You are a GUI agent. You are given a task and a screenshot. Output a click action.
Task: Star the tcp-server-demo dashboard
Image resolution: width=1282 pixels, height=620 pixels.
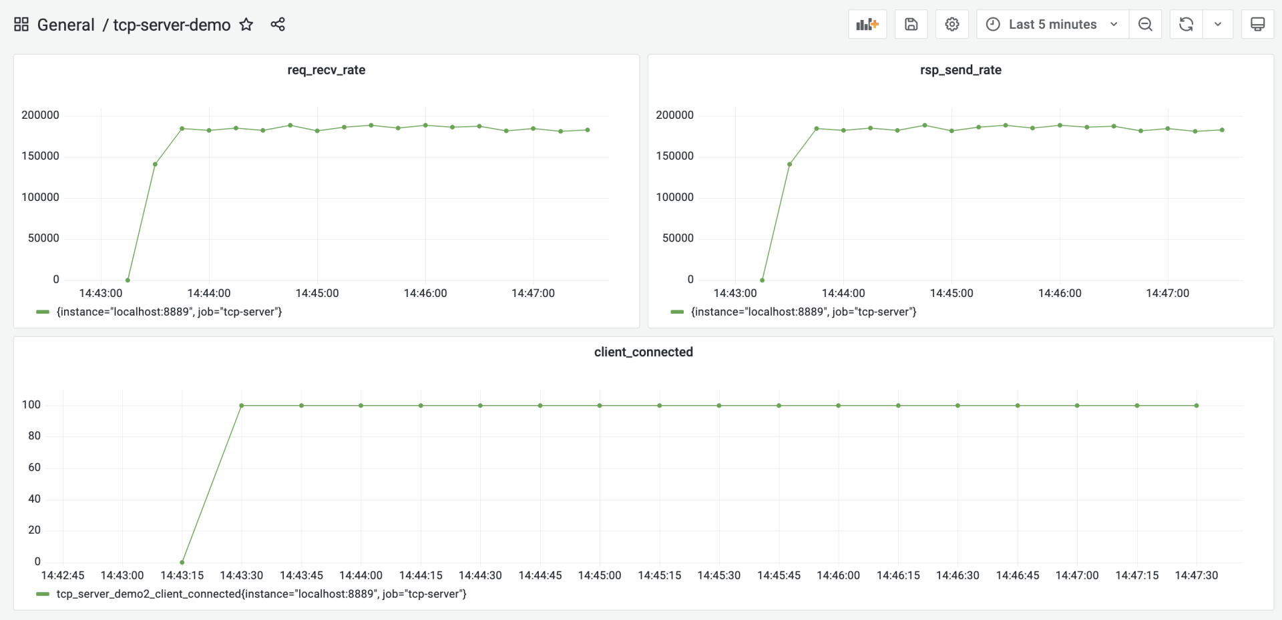pos(246,25)
